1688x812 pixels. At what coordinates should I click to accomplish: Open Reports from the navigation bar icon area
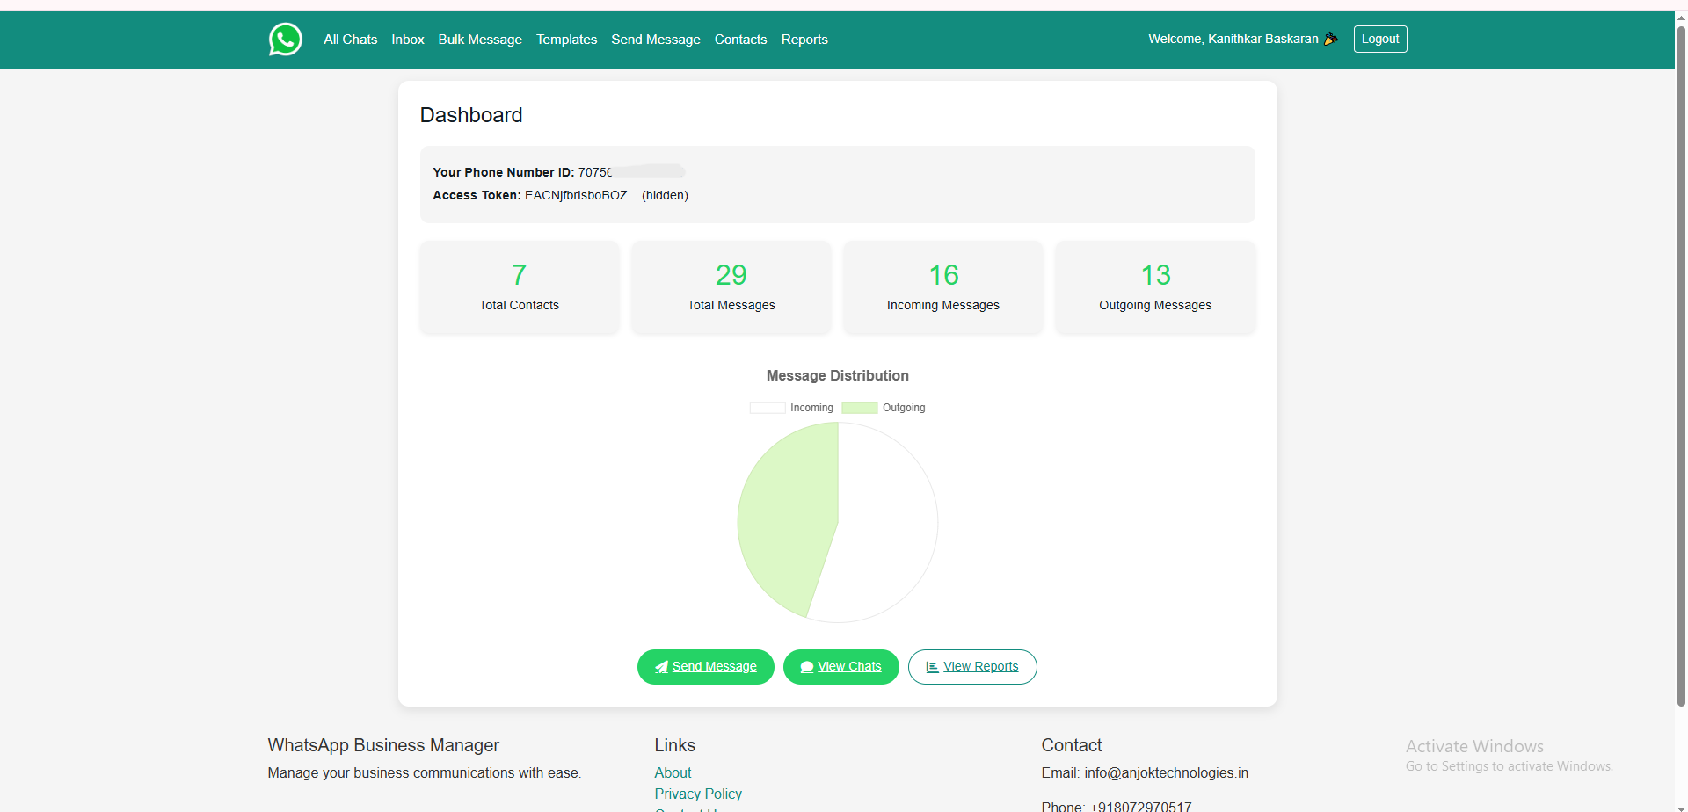click(x=804, y=39)
